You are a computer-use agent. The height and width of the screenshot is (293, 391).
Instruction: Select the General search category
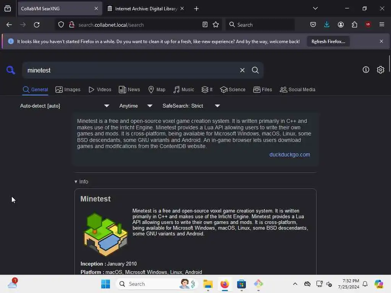(x=35, y=90)
